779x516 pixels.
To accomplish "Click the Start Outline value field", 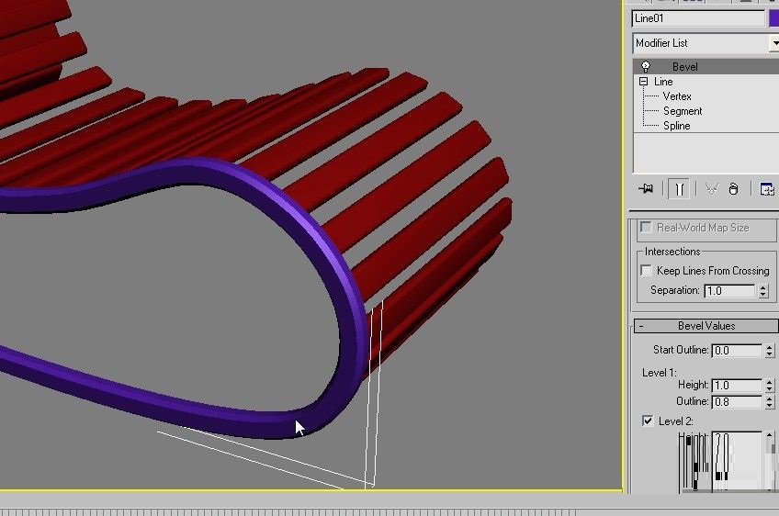I will [x=736, y=351].
